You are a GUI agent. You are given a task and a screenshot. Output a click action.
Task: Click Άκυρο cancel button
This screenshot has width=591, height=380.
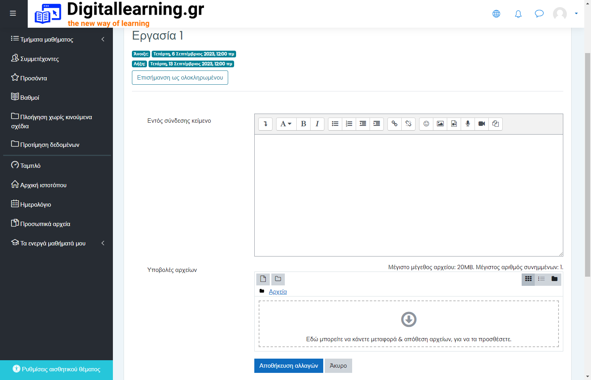(338, 366)
